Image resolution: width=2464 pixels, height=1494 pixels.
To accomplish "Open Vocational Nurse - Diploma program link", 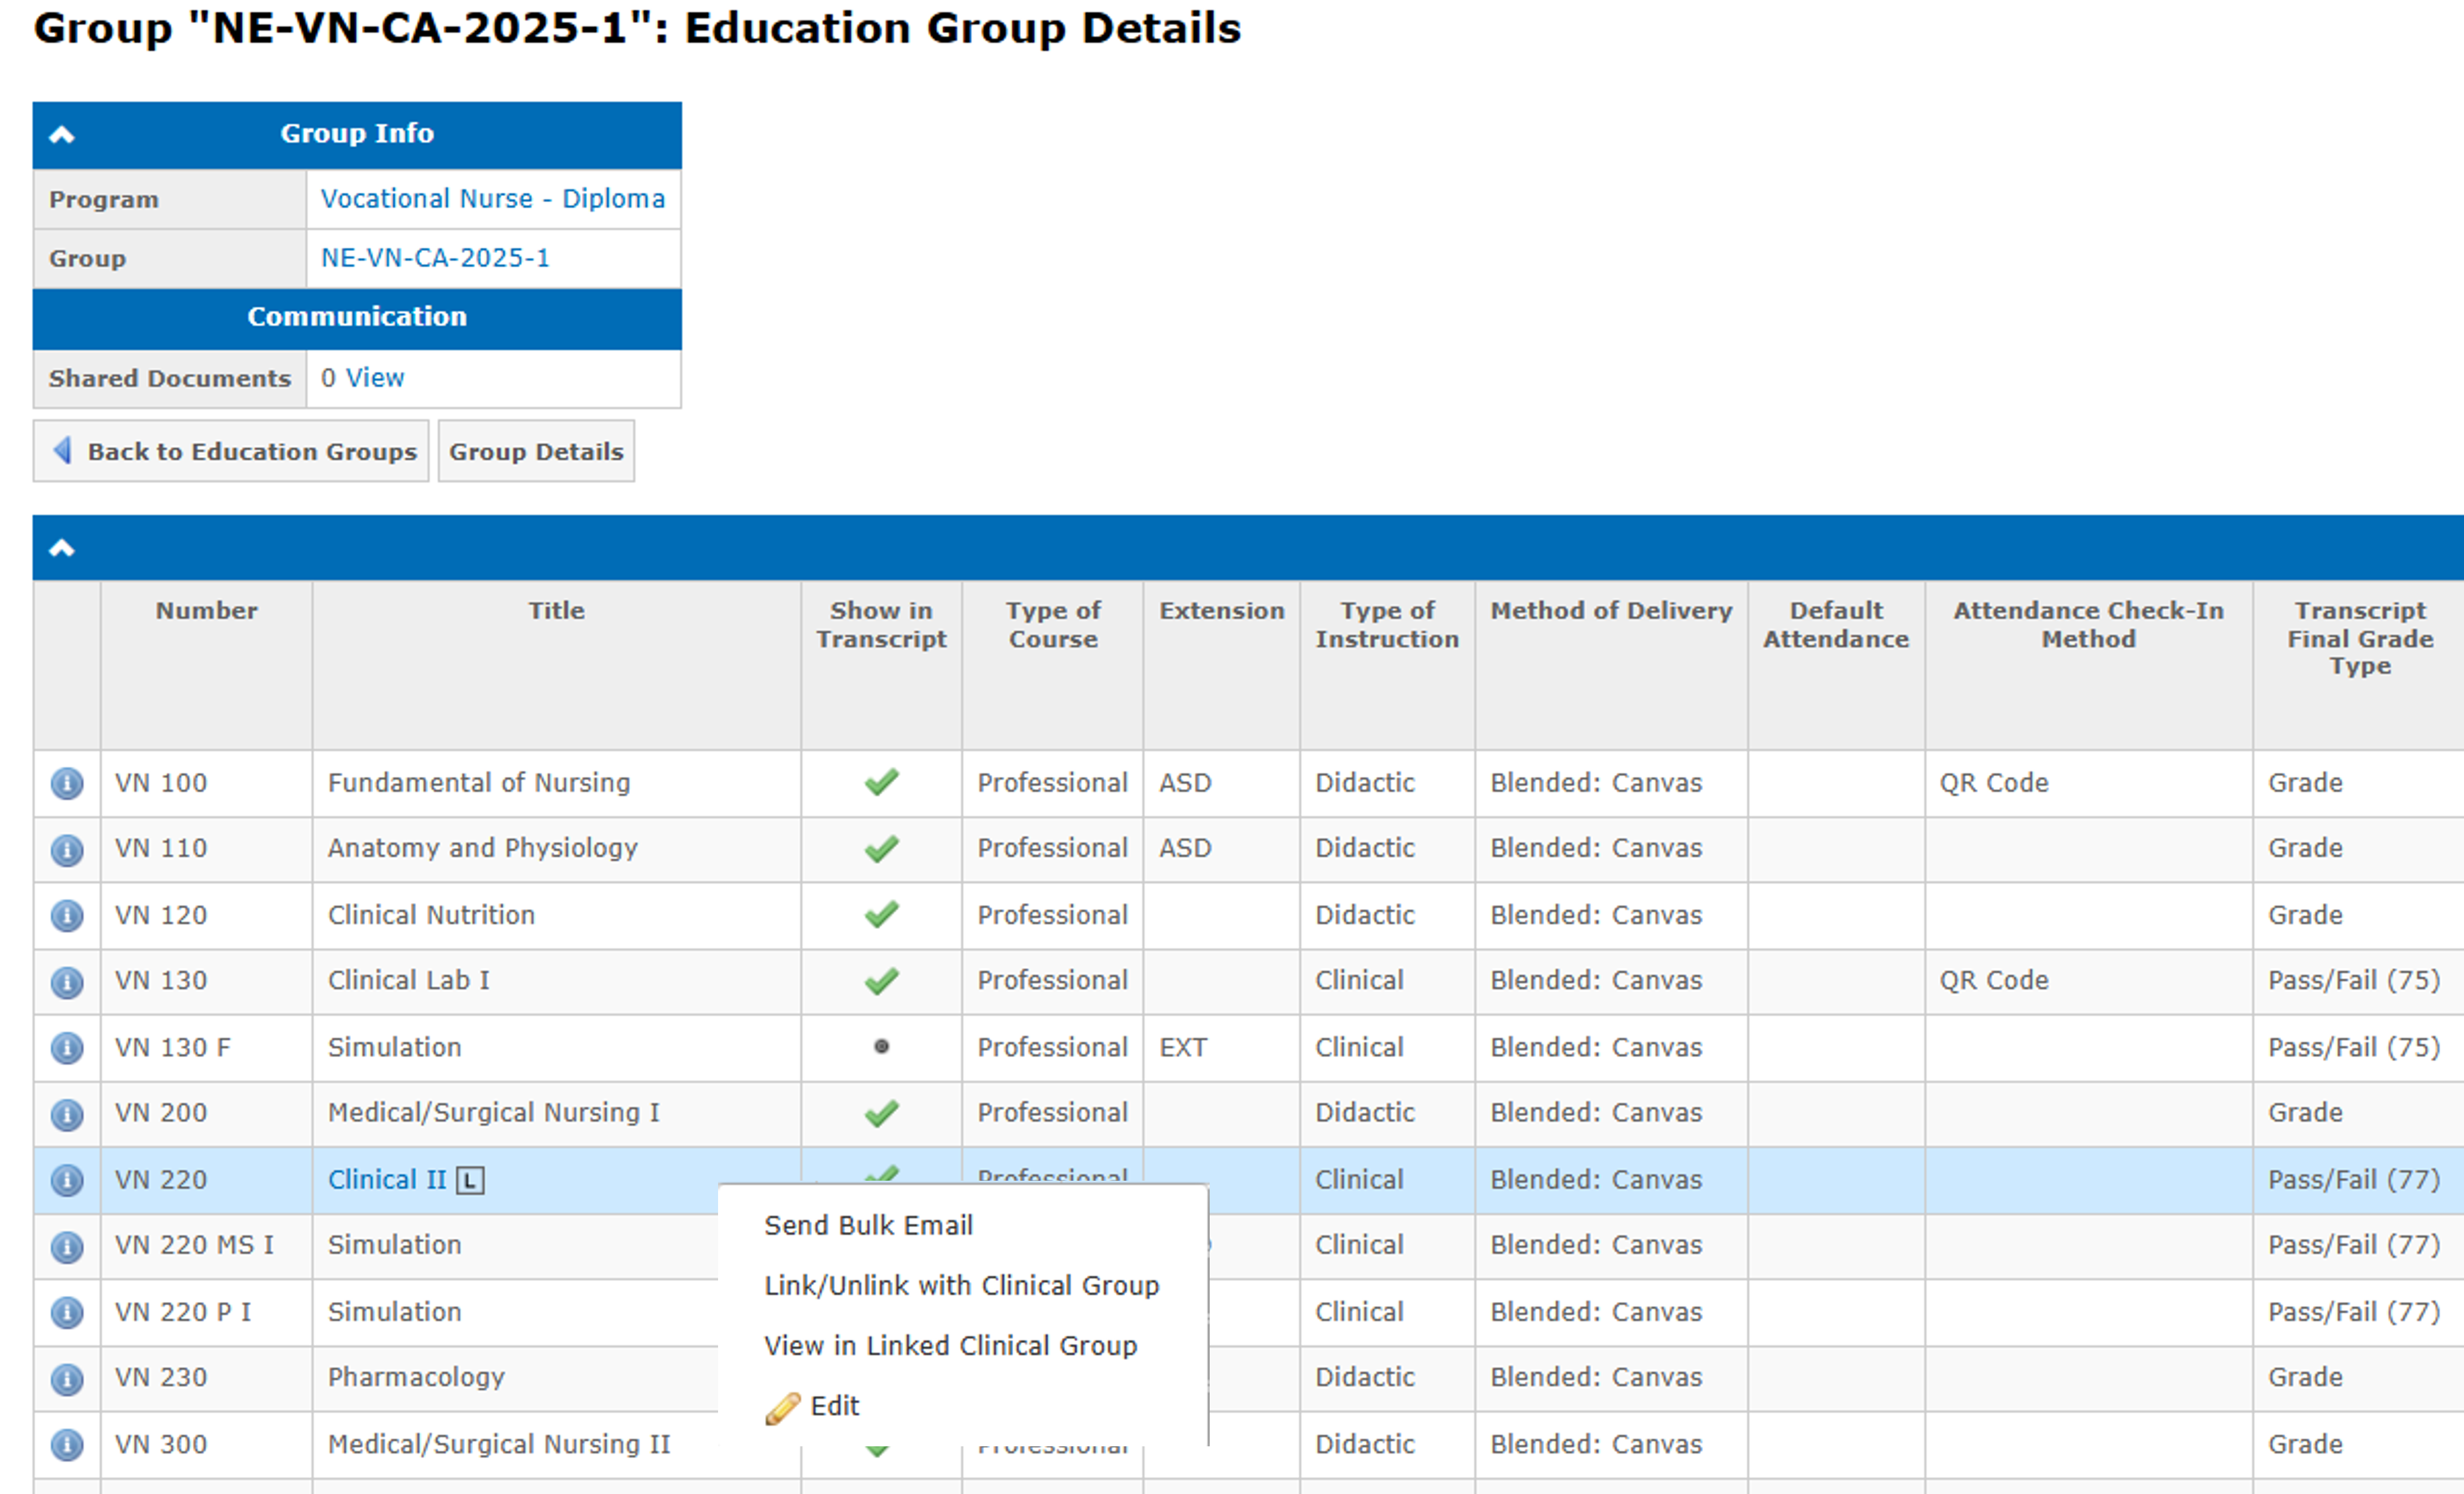I will tap(492, 199).
